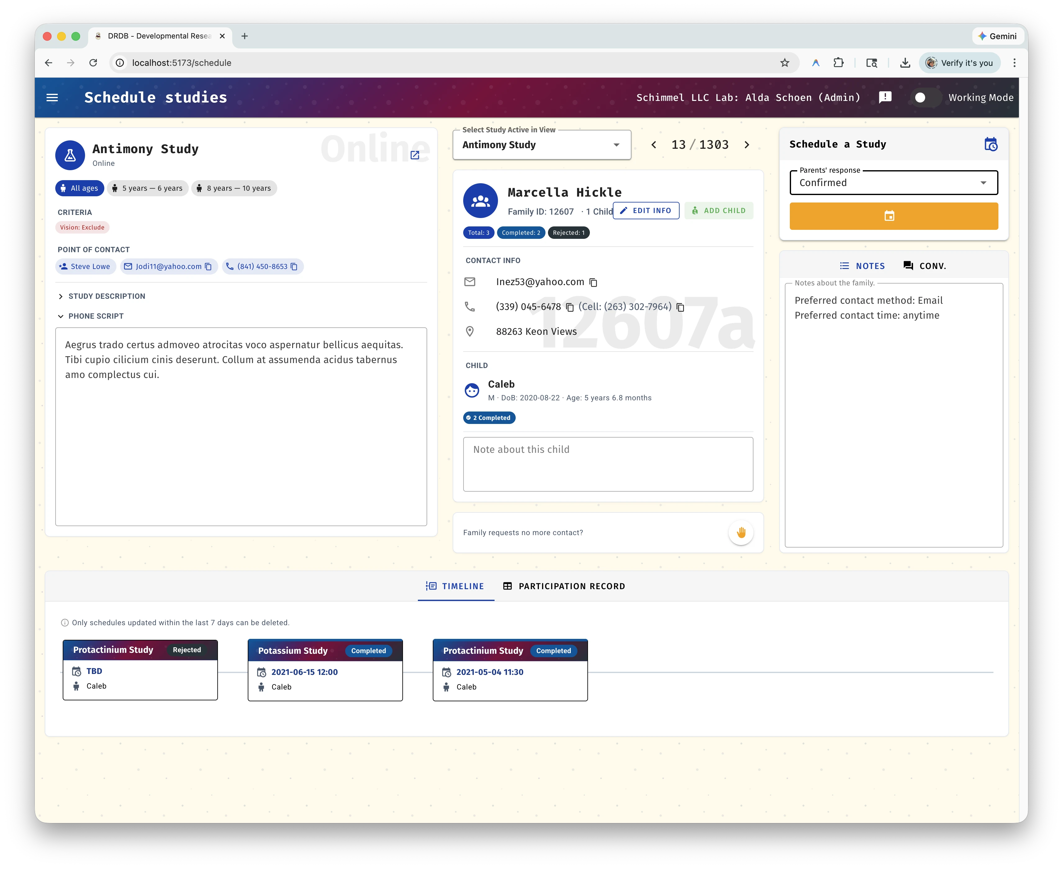Viewport: 1063px width, 869px height.
Task: Open Antimony Study in external link icon
Action: (x=415, y=155)
